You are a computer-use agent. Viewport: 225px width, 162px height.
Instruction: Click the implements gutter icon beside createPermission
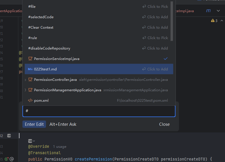(x=6, y=159)
